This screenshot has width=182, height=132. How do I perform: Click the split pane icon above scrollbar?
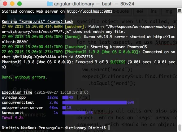(180, 11)
